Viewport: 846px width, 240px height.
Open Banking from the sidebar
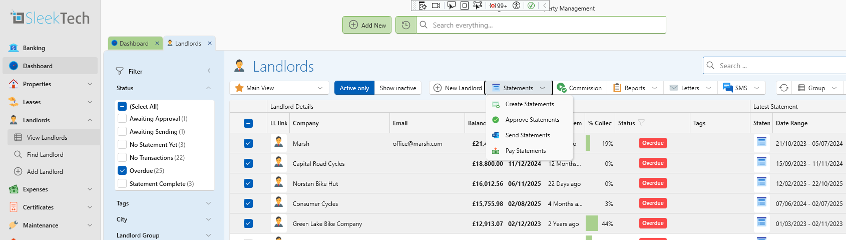[34, 48]
